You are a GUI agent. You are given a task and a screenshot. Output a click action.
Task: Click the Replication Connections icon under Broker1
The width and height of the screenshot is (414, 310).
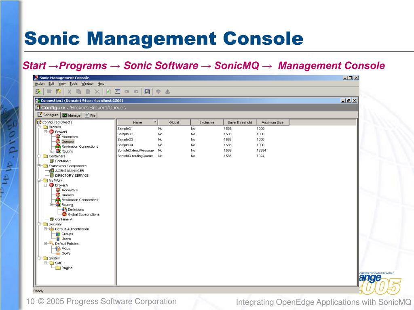coord(58,146)
